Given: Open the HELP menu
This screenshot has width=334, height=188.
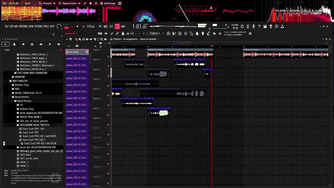Looking at the screenshot, I should (x=52, y=26).
